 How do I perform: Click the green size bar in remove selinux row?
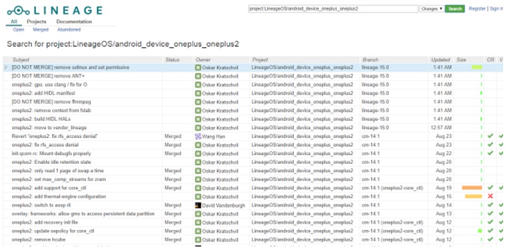coord(477,68)
